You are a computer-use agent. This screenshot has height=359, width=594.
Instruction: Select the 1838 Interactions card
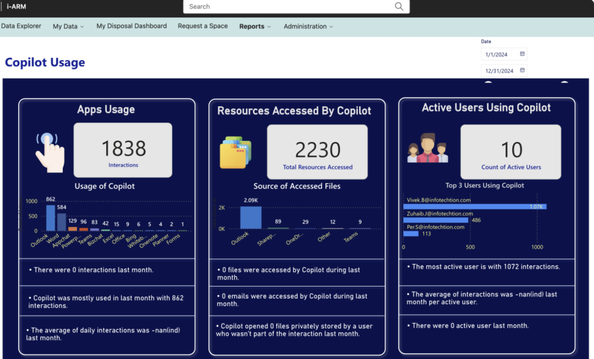pos(123,150)
